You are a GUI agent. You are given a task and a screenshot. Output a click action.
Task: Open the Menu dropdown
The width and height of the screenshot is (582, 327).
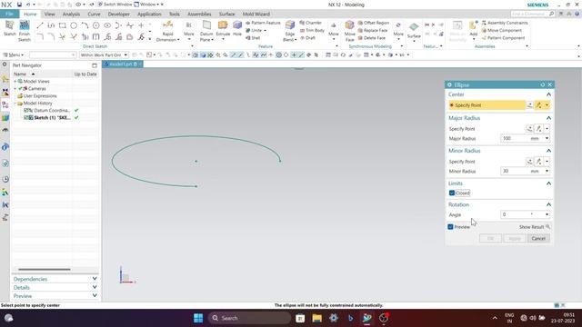tap(14, 54)
